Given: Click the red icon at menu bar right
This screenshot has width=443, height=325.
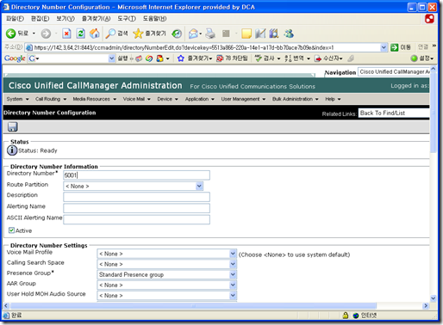Looking at the screenshot, I should pos(429,19).
